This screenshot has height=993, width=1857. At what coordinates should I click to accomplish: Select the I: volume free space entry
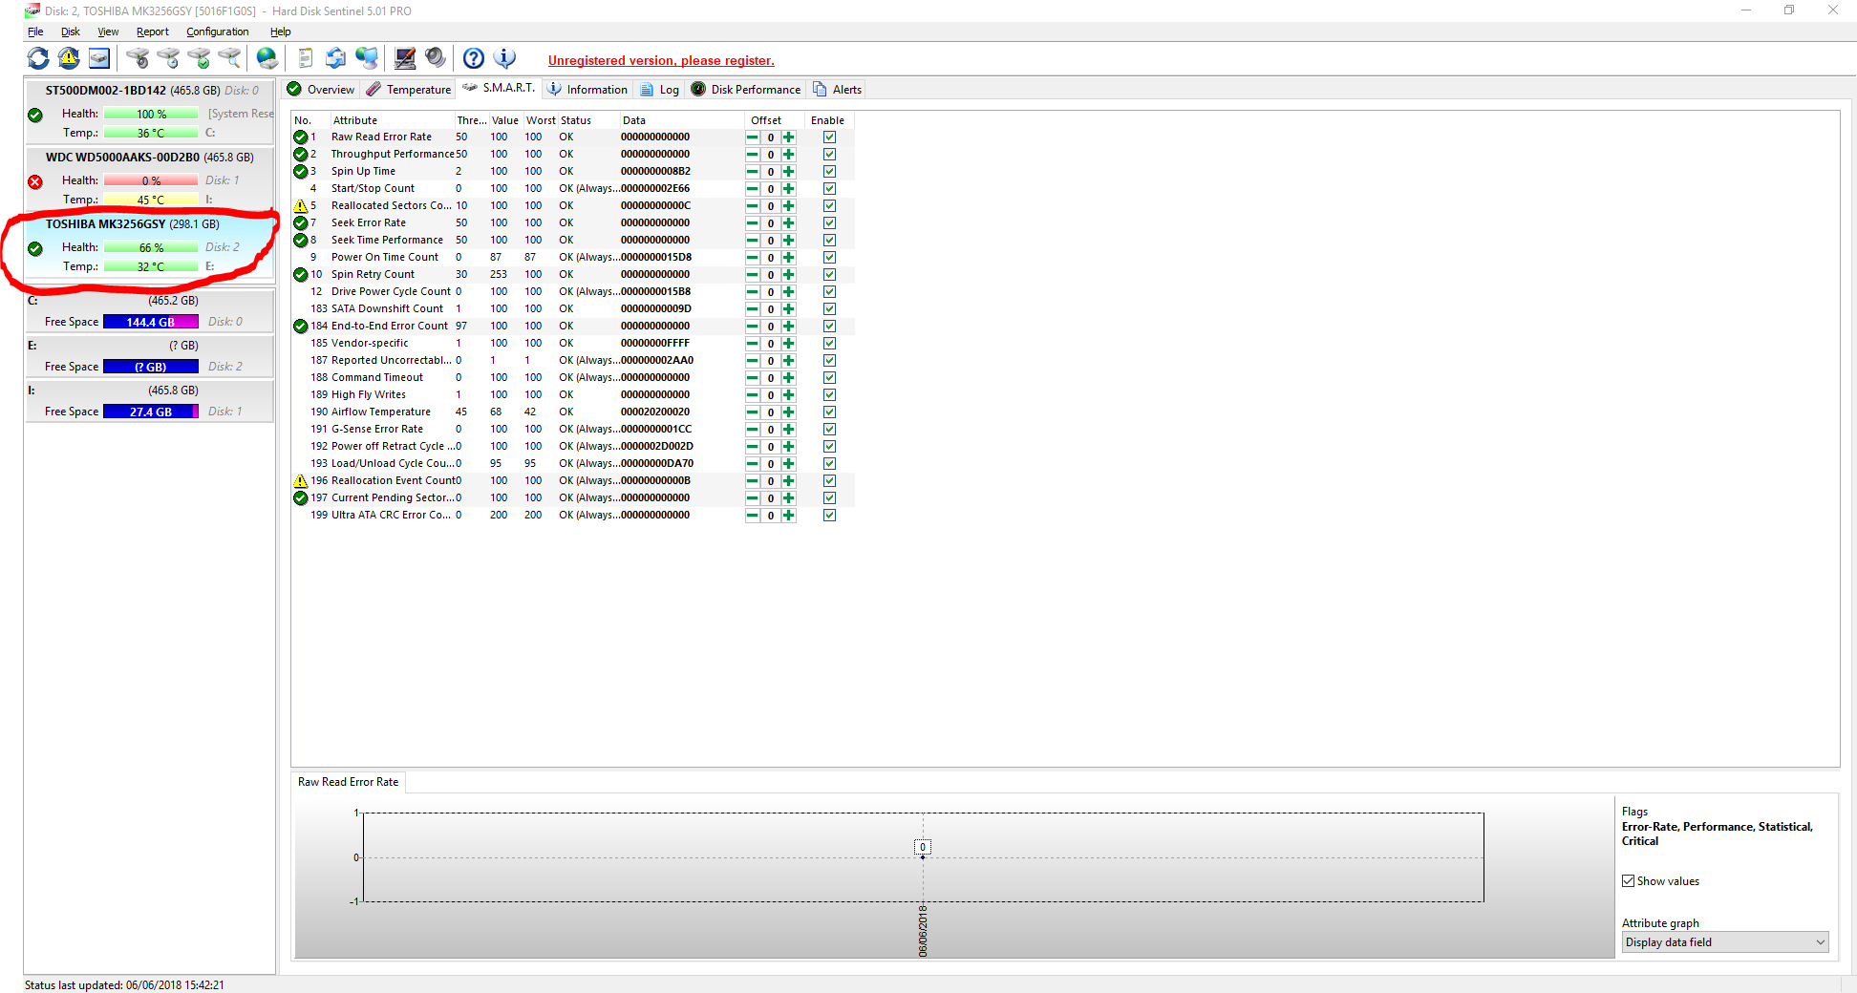click(150, 401)
